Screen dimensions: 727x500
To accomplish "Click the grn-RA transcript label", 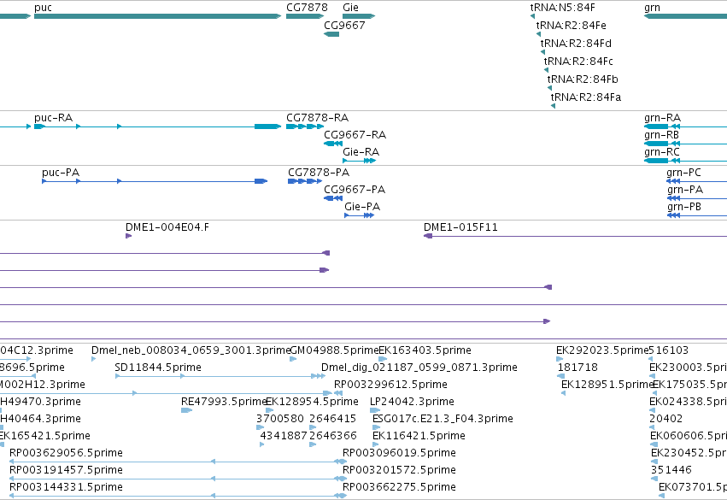I will 662,118.
